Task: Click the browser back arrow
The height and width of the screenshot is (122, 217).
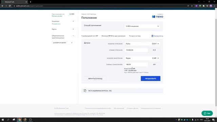Action: pos(2,6)
